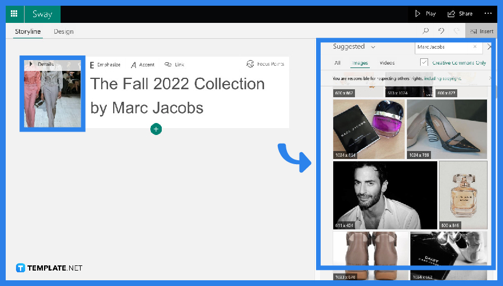Switch to the Design tab

coord(63,31)
